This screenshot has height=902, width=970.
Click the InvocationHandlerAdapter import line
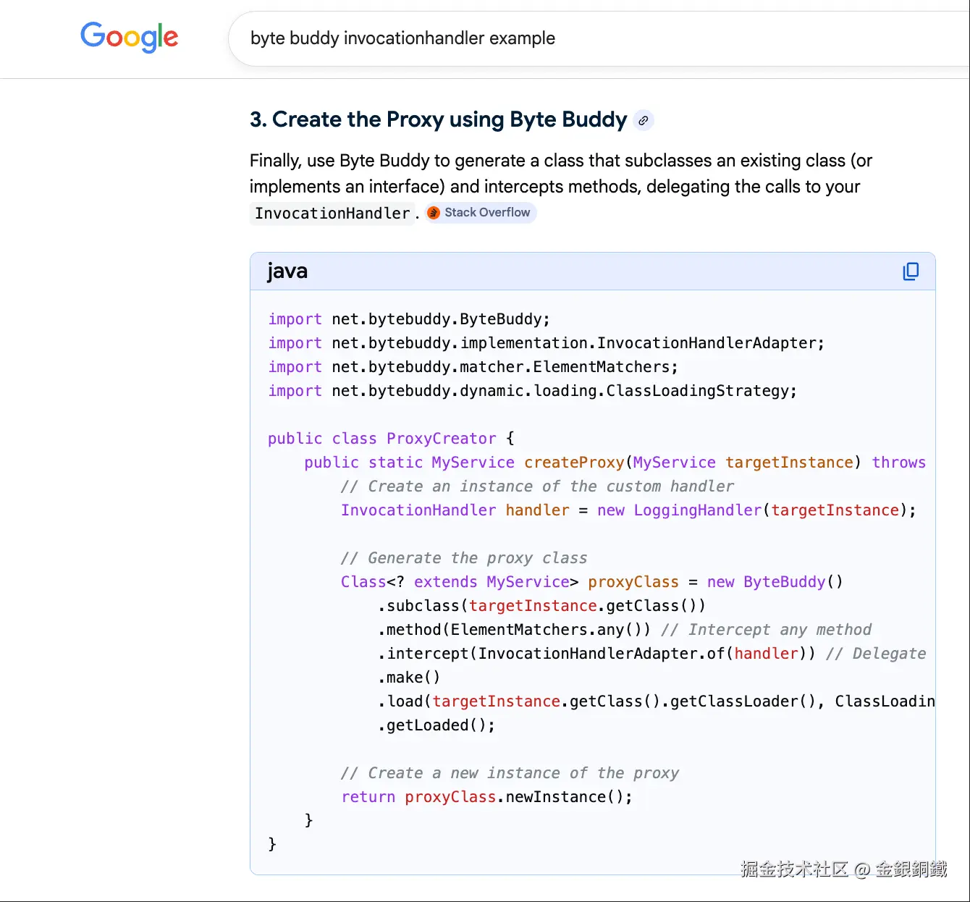coord(546,343)
